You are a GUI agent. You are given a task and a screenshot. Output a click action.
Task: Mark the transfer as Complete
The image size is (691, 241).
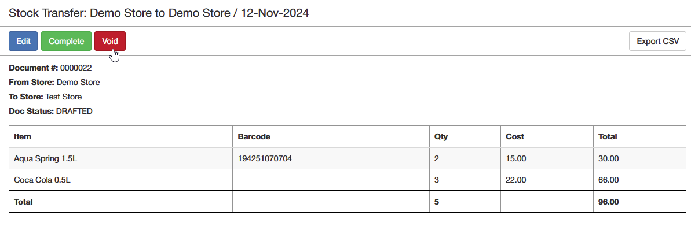coord(66,42)
